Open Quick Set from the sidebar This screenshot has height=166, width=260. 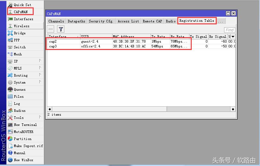tap(22, 5)
